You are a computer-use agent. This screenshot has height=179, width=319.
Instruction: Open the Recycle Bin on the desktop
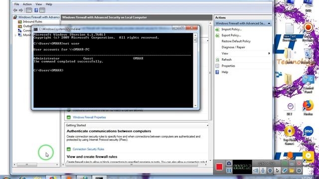(x=308, y=56)
